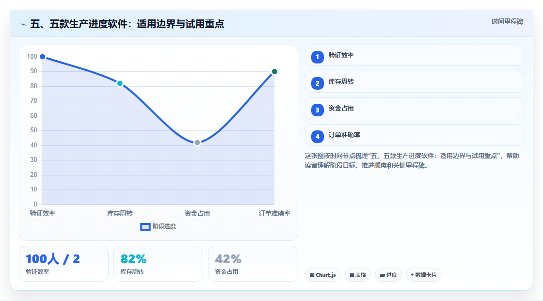Open the 订单准确率 milestone row
The image size is (543, 301).
tap(414, 135)
